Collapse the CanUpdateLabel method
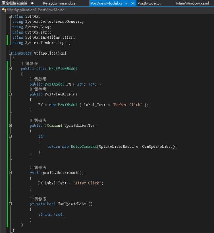Viewport: 214px width, 233px height. click(x=10, y=204)
